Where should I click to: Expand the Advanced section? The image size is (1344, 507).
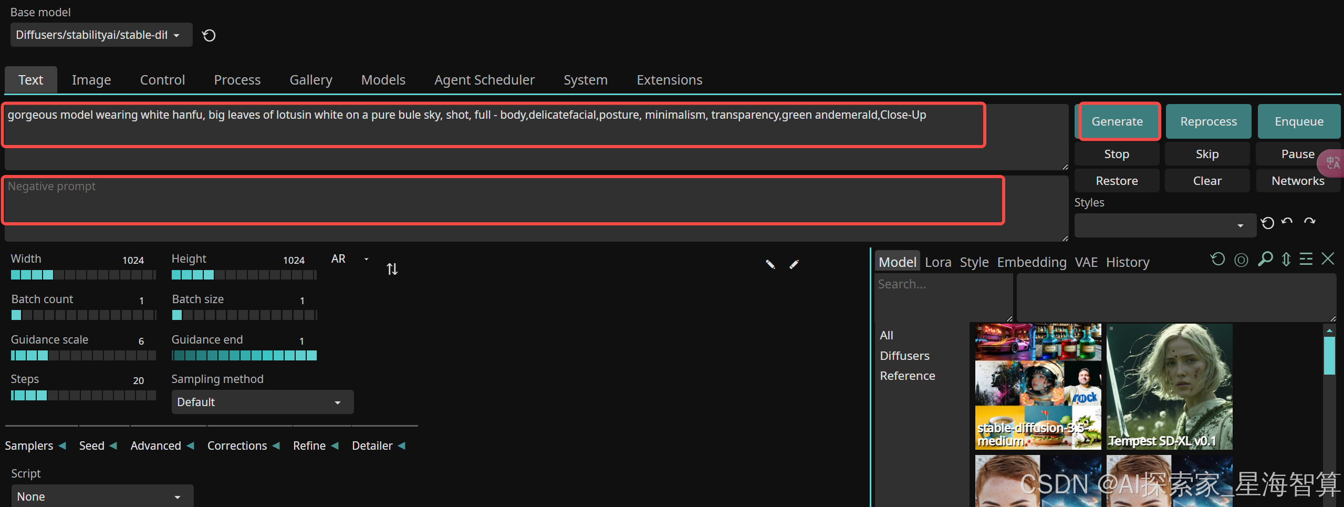pyautogui.click(x=163, y=446)
